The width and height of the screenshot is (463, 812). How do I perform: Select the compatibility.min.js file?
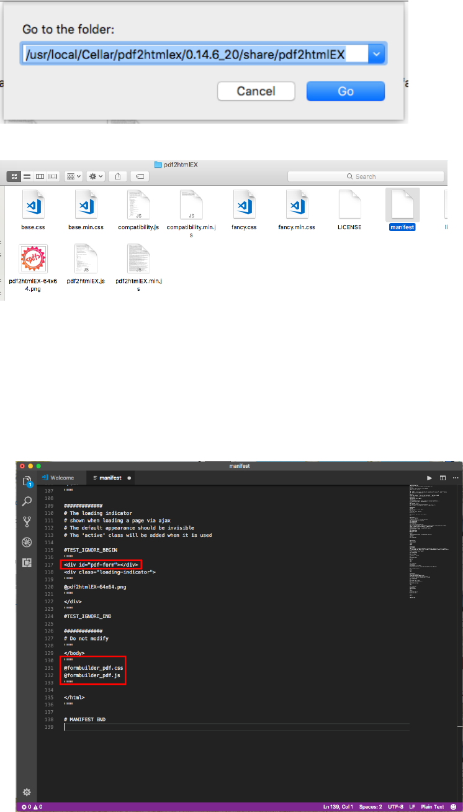coord(191,214)
